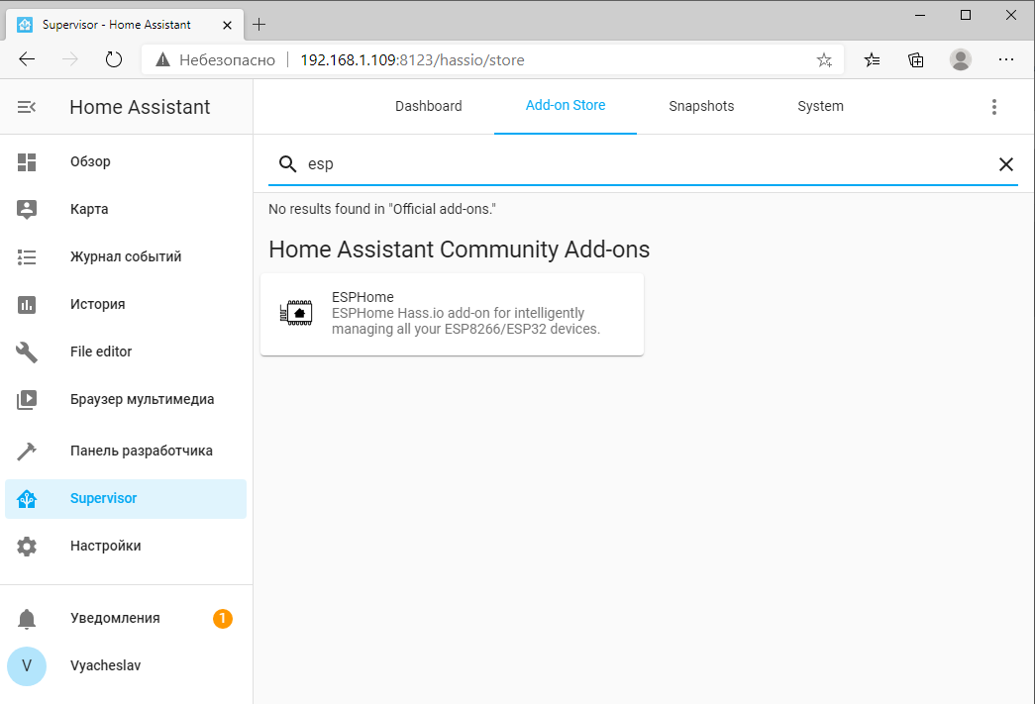Open Панель разработчика in the sidebar

[126, 451]
